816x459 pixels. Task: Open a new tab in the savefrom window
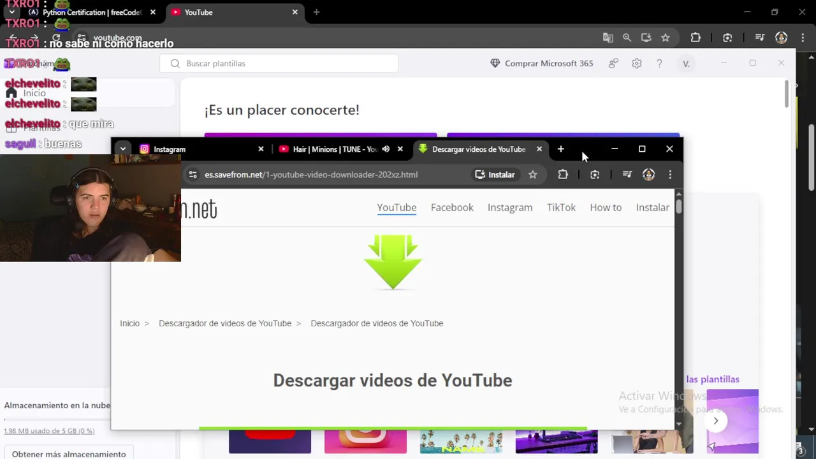click(x=560, y=149)
